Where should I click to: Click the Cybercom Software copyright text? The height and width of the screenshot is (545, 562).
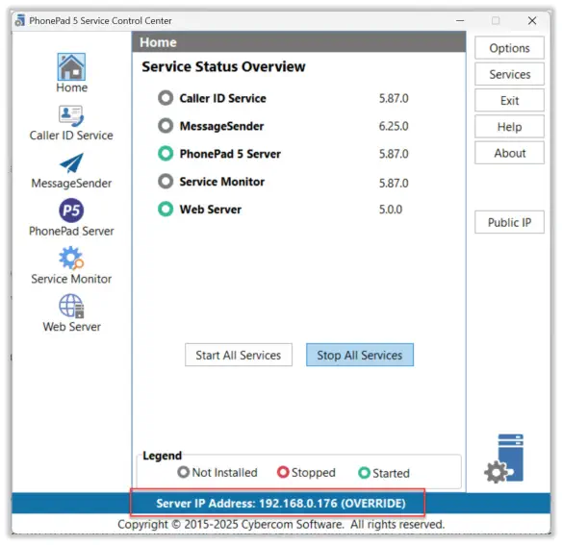coord(281,524)
